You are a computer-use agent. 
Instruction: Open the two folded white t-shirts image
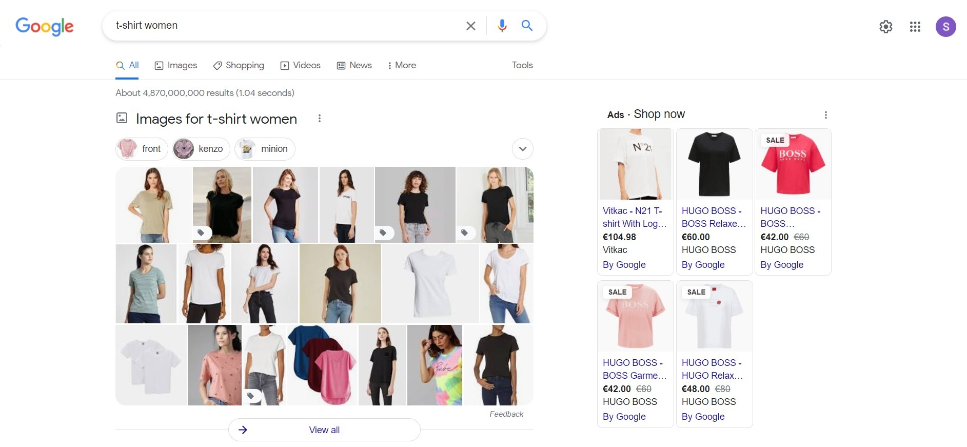151,365
